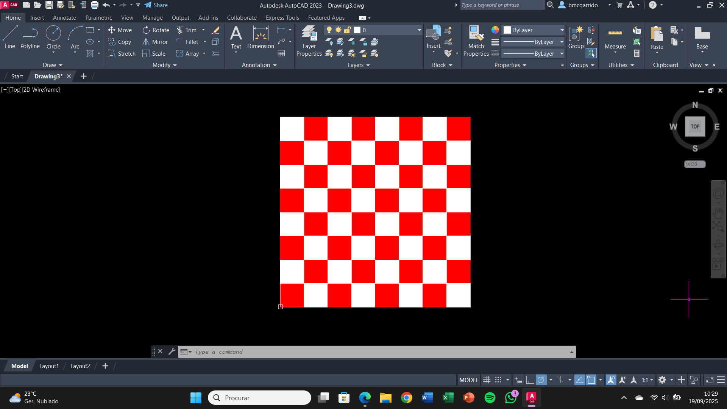The width and height of the screenshot is (727, 409).
Task: Toggle polar tracking in status bar
Action: click(541, 380)
